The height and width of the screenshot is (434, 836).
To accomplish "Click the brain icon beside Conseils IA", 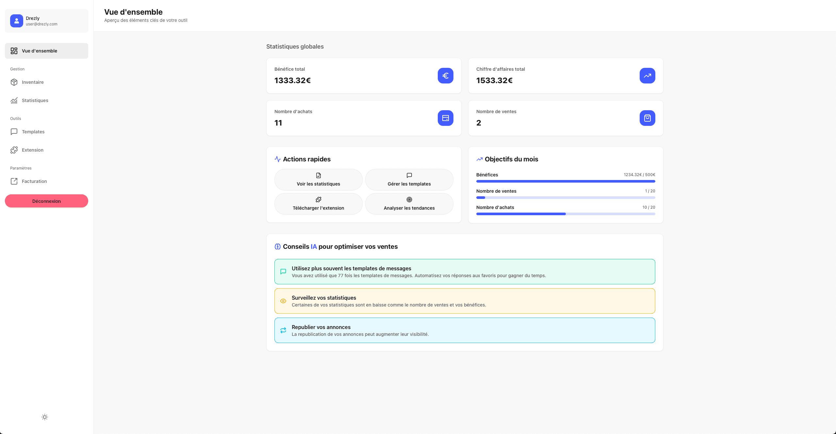I will click(278, 247).
